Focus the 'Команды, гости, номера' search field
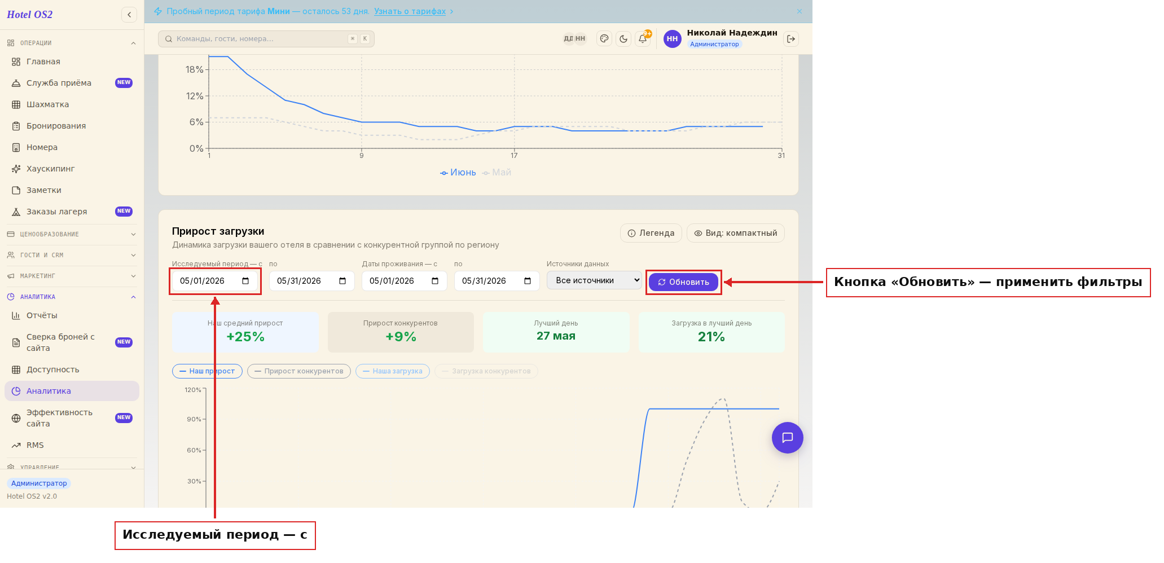Screen dimensions: 1164x563 tap(266, 39)
